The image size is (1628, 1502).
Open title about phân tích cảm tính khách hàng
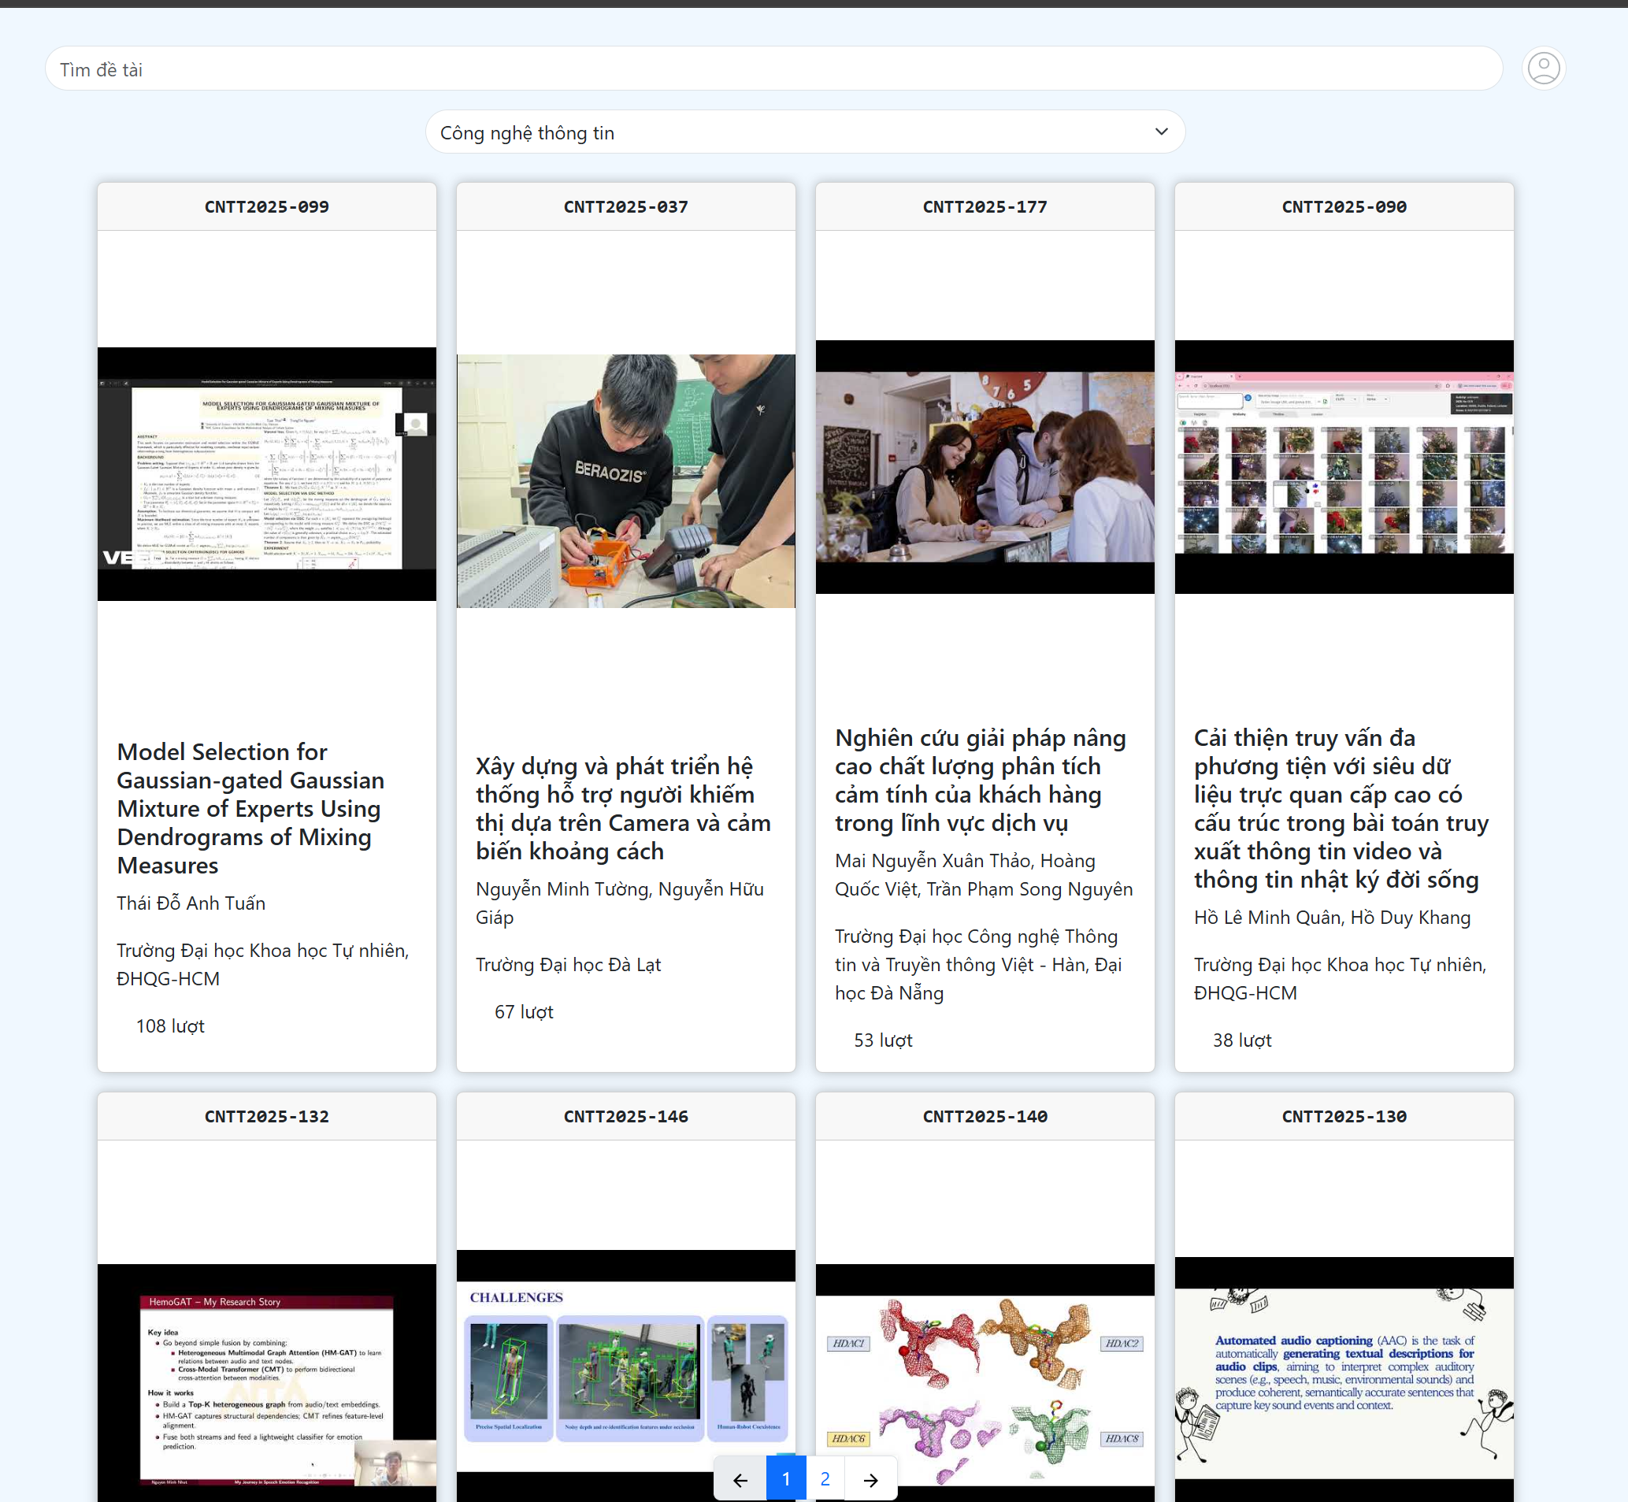[980, 780]
